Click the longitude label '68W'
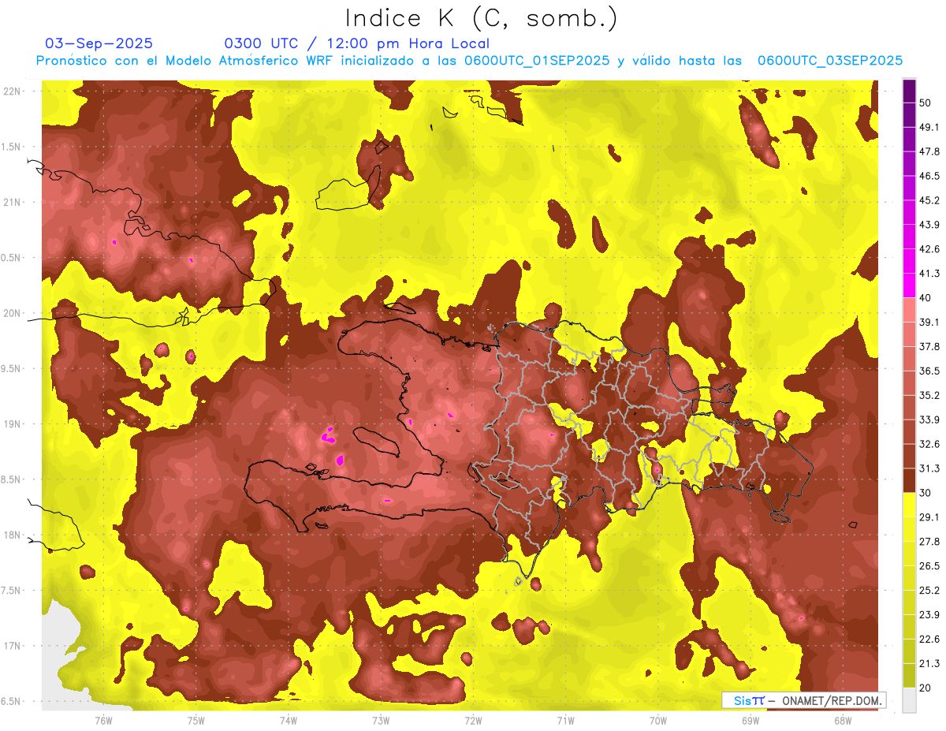 pos(842,720)
